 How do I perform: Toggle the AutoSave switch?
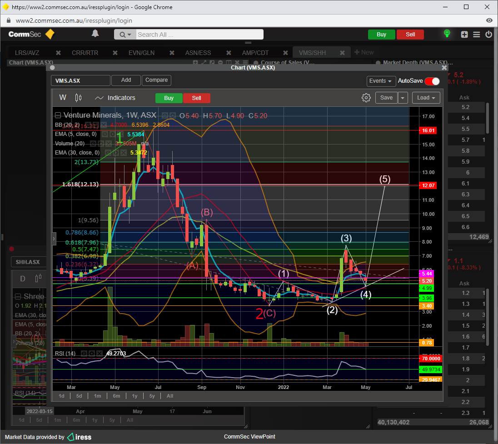pos(432,81)
